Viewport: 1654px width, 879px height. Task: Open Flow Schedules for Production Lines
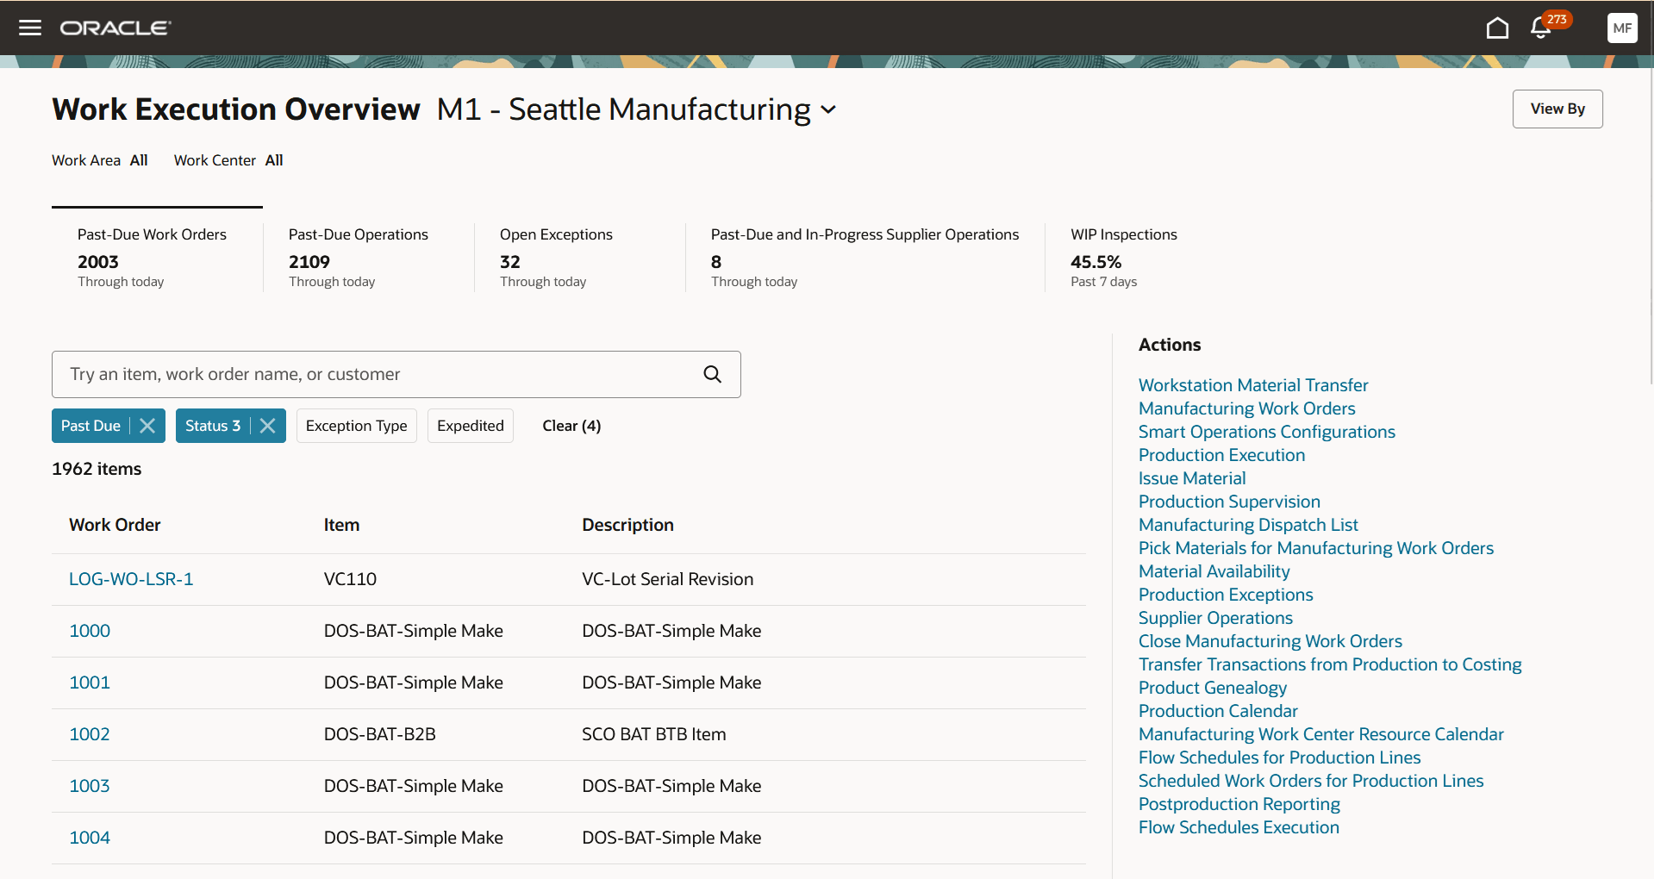pyautogui.click(x=1279, y=757)
